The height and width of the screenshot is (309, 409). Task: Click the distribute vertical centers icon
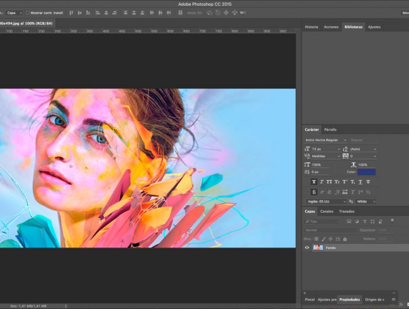click(x=134, y=13)
